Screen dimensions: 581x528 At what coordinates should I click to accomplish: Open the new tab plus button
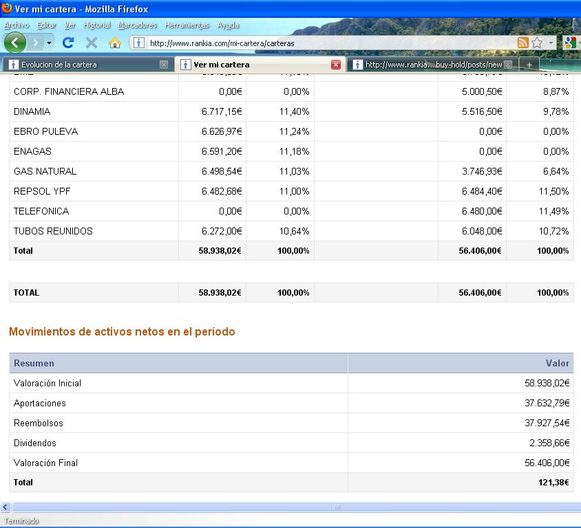[x=529, y=65]
